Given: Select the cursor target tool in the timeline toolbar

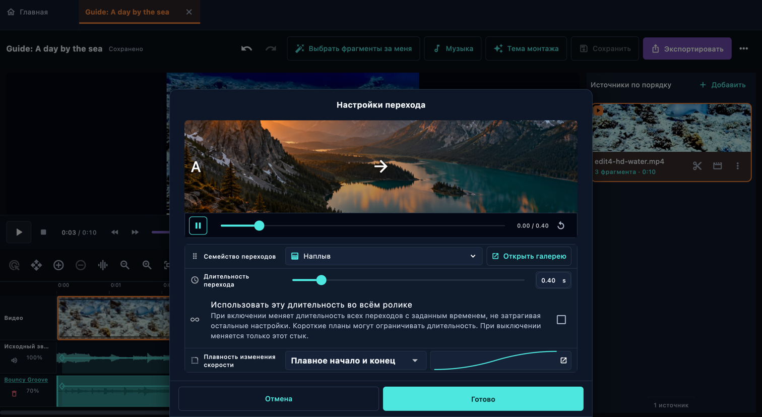Looking at the screenshot, I should coord(15,265).
